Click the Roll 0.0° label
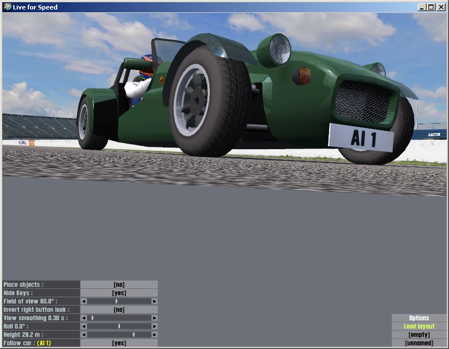This screenshot has width=449, height=349. [x=41, y=326]
